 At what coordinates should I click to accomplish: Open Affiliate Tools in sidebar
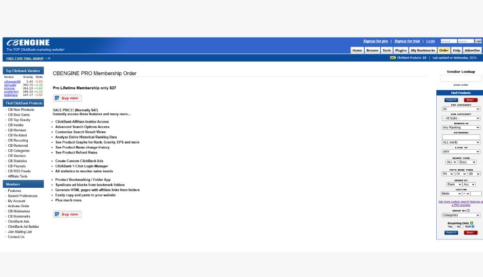17,176
